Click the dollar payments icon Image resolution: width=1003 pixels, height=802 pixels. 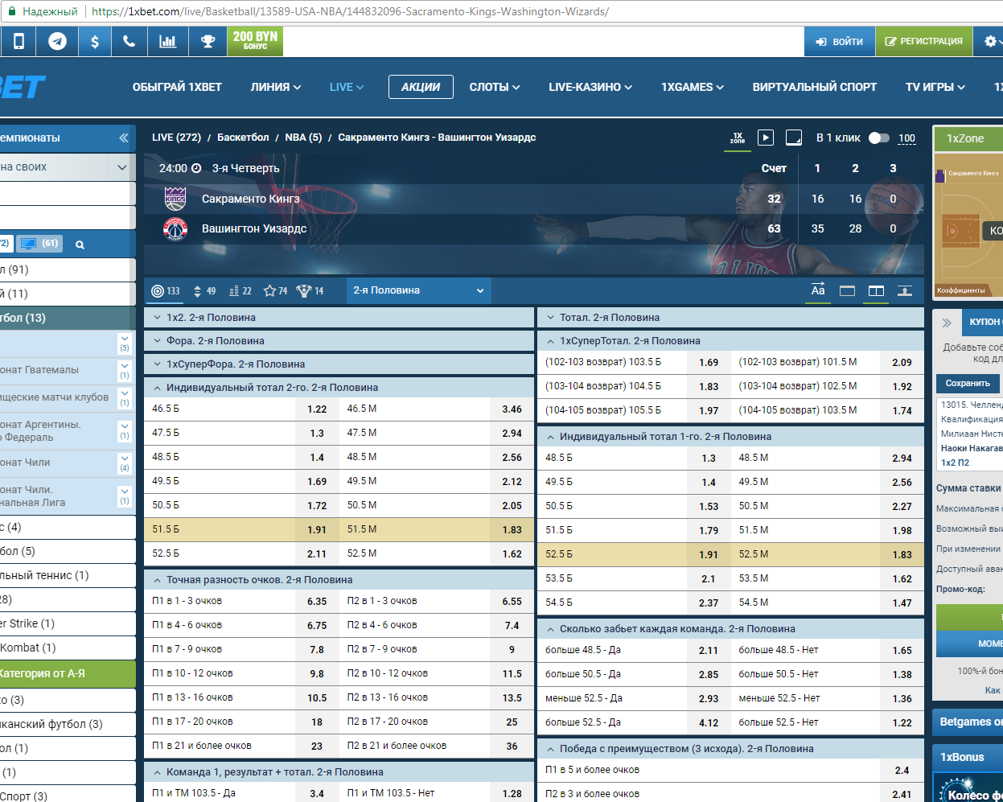click(95, 41)
